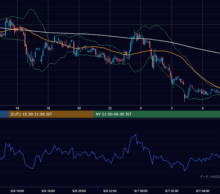This screenshot has height=194, width=220.
Task: Select the NY 21:00-06:00 JST session bar
Action: coord(157,114)
